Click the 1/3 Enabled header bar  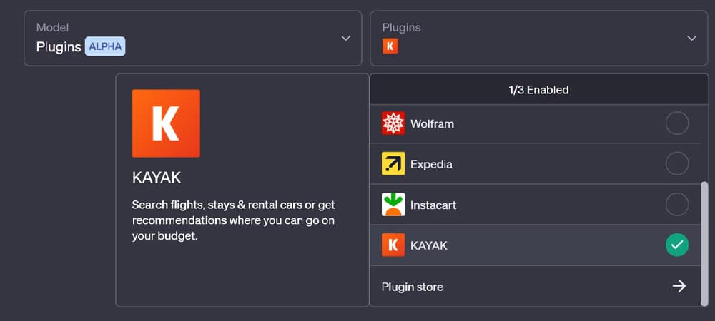pos(538,90)
